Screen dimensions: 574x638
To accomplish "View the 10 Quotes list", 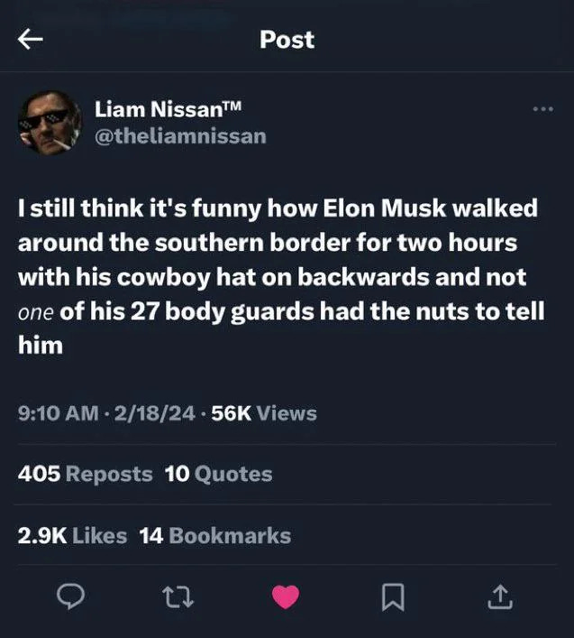I will click(219, 474).
